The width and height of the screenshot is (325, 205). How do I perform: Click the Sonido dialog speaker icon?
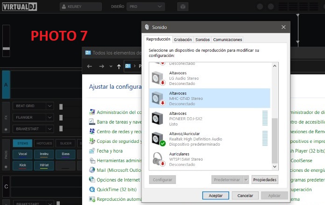pyautogui.click(x=147, y=27)
